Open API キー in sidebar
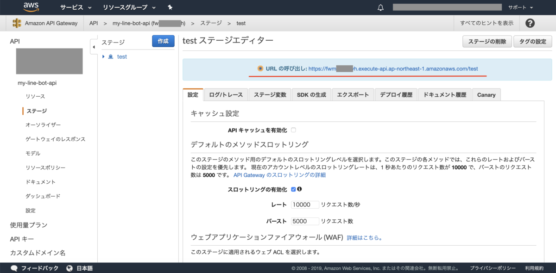Screen dimensions: 556x273 coord(22,239)
